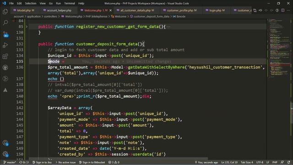Open notifications bell in status bar

tap(289, 162)
